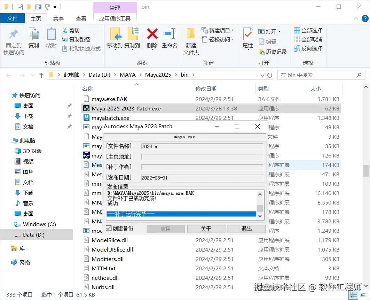The height and width of the screenshot is (300, 370).
Task: Click the Undo icon in quick access toolbar
Action: [47, 7]
